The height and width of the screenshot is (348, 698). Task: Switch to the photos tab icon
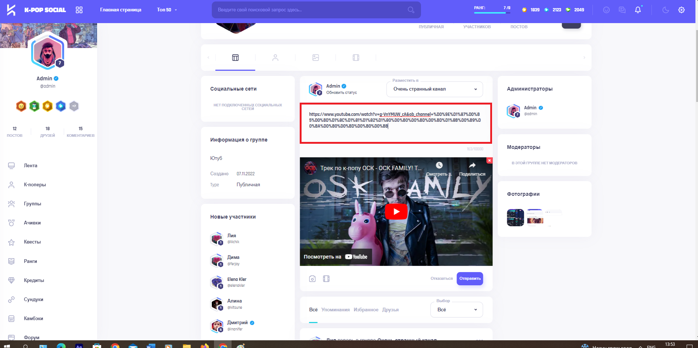point(315,58)
